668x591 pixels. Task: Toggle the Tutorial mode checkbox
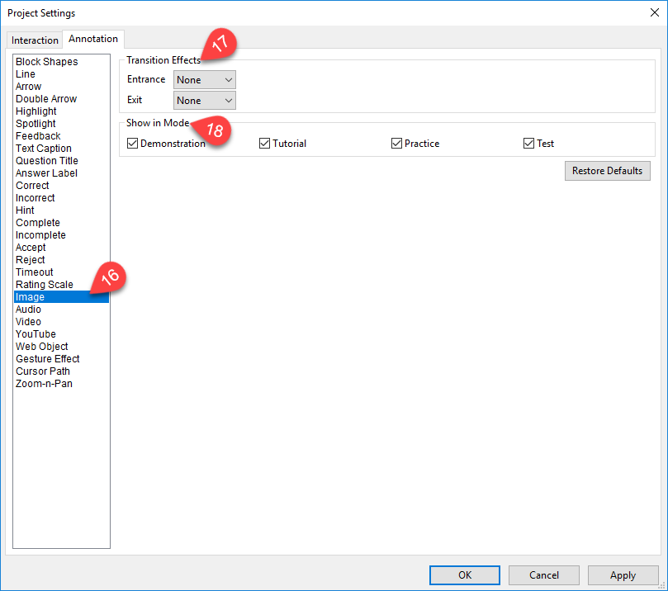click(x=265, y=144)
